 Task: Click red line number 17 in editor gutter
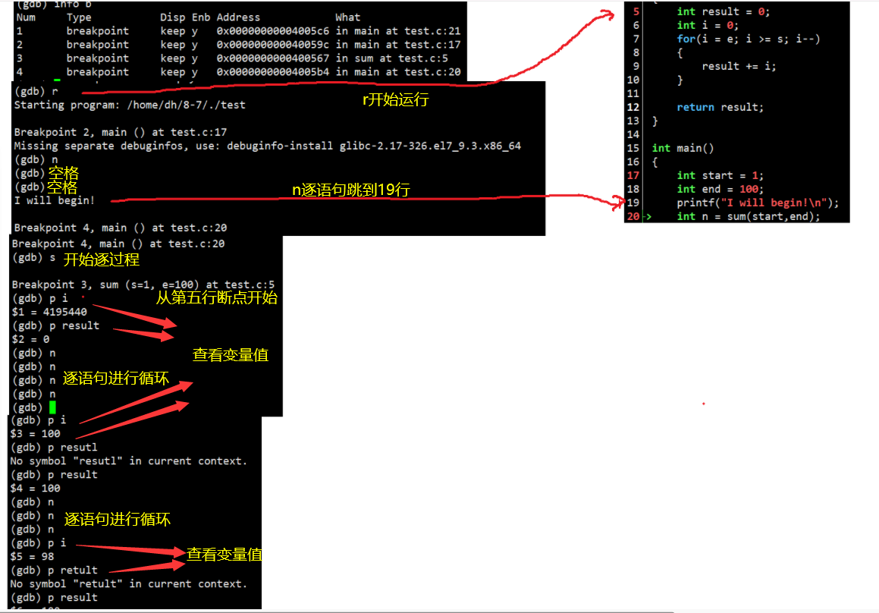pyautogui.click(x=633, y=175)
